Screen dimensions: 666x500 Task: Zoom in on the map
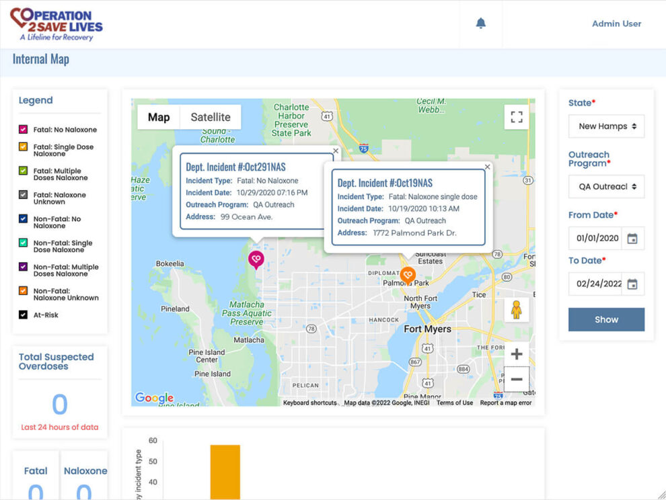pyautogui.click(x=516, y=354)
